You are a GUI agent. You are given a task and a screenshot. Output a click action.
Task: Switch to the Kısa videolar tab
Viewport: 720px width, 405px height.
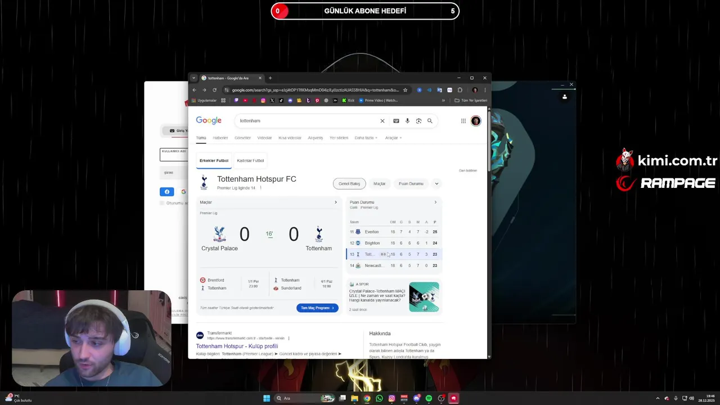coord(290,138)
